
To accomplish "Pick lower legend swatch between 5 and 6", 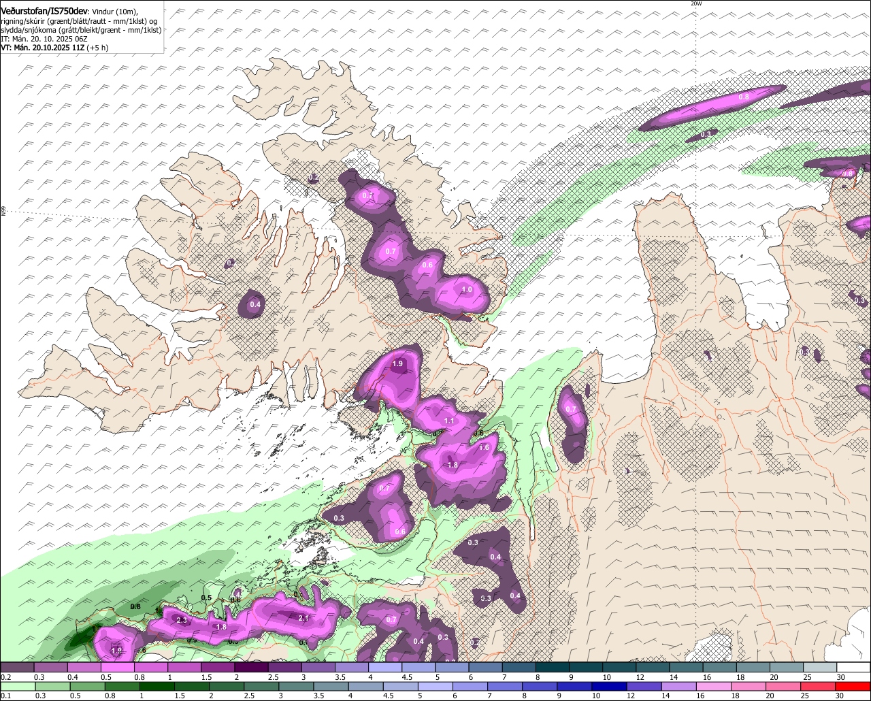I will point(435,687).
